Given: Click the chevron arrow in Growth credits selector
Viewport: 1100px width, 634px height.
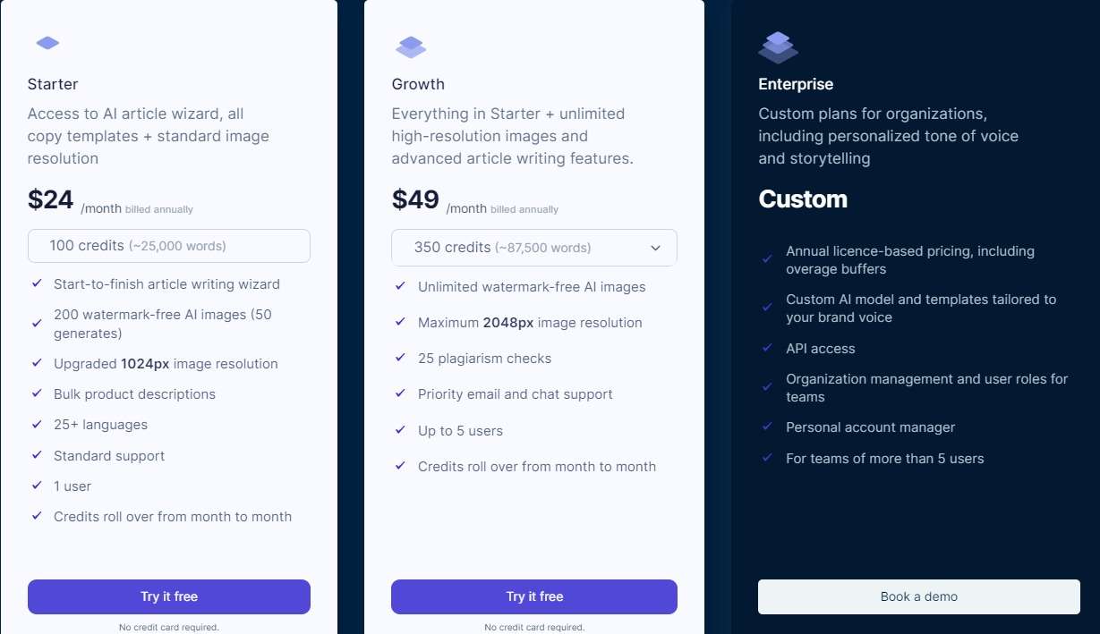Looking at the screenshot, I should click(655, 248).
